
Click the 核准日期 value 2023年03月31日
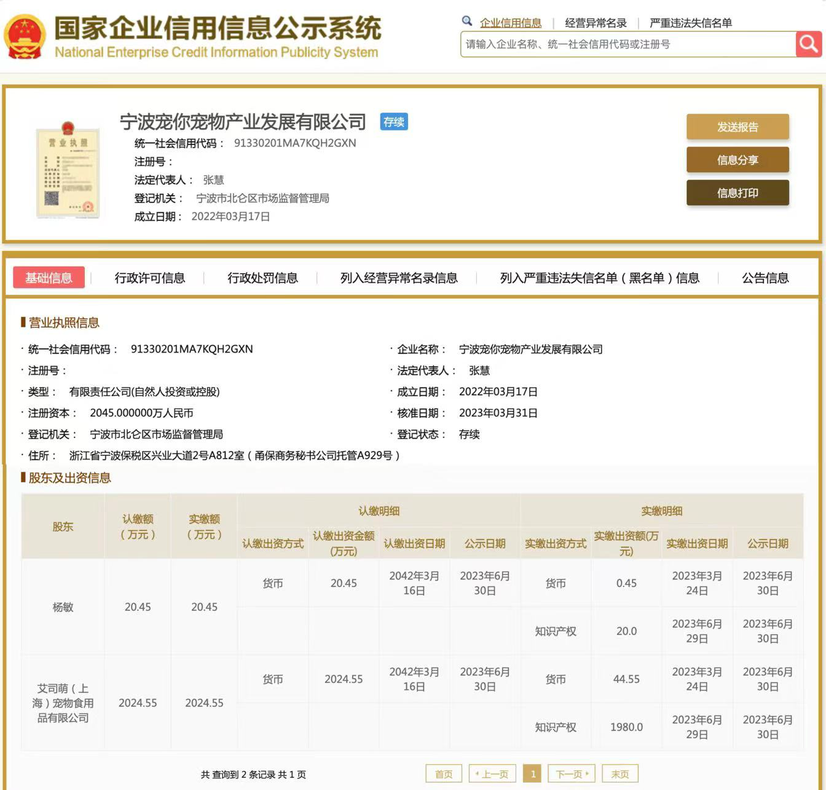(x=498, y=413)
